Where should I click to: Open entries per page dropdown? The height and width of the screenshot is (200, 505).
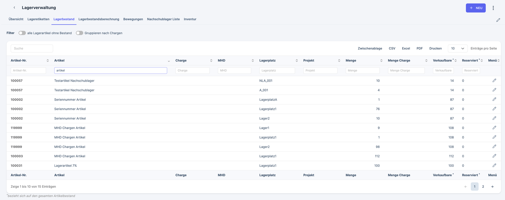point(457,48)
